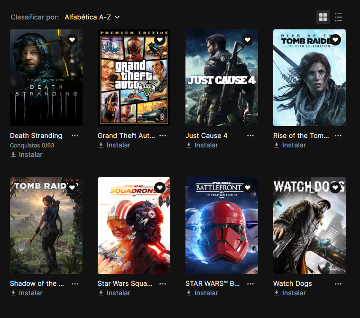Click Instalar under Rise of the Tomb Raider
The image size is (360, 318).
290,145
